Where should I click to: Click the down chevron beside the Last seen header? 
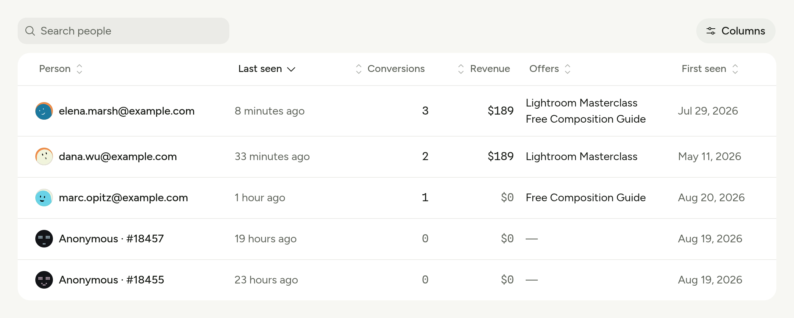291,69
